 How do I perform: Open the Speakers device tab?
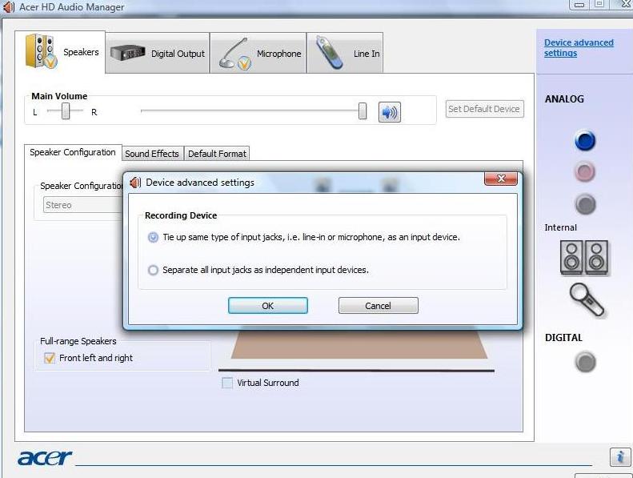[61, 52]
